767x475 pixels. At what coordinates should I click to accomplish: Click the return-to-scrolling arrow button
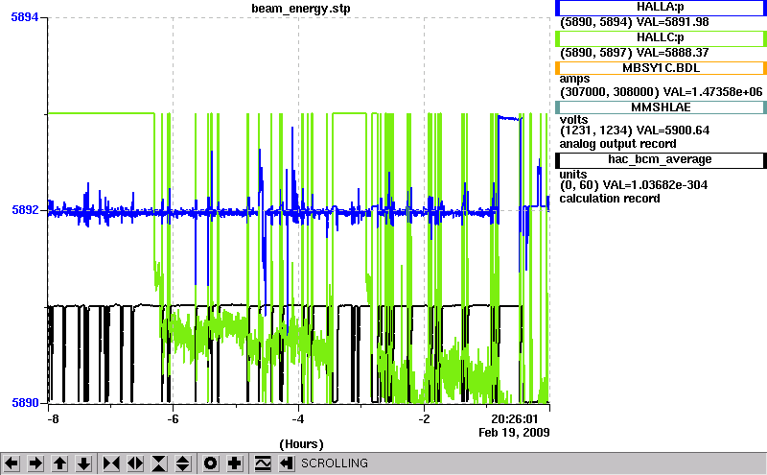[x=287, y=463]
